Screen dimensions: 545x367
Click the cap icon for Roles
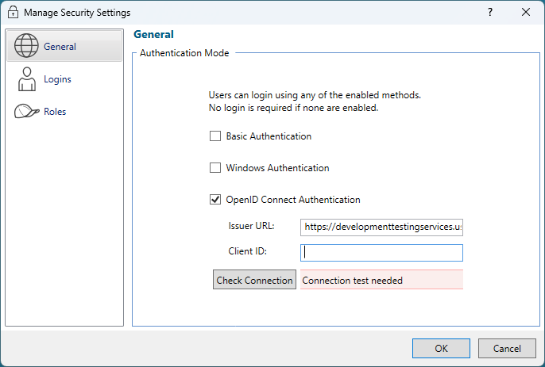pos(26,112)
